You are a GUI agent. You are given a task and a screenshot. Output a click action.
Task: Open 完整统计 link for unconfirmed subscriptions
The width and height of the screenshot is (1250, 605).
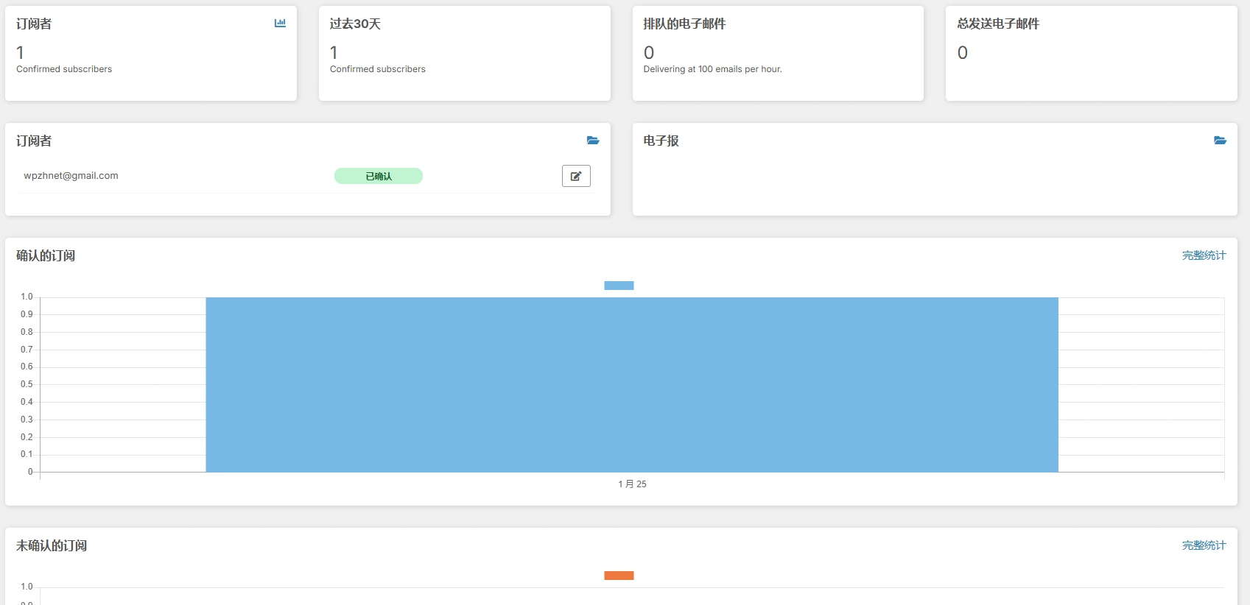(1204, 545)
